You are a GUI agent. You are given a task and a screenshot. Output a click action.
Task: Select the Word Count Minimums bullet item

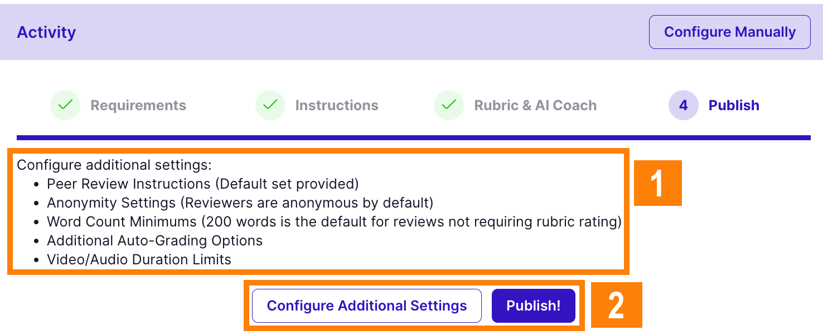pyautogui.click(x=334, y=221)
